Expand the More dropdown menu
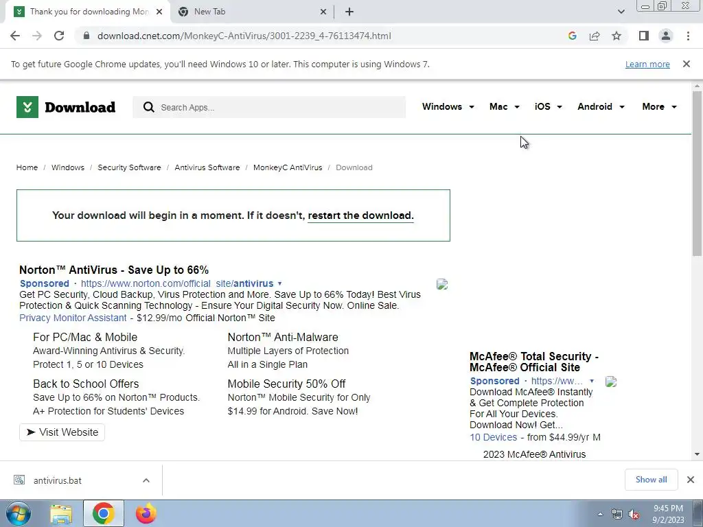Screen dimensions: 703x527 coord(659,106)
